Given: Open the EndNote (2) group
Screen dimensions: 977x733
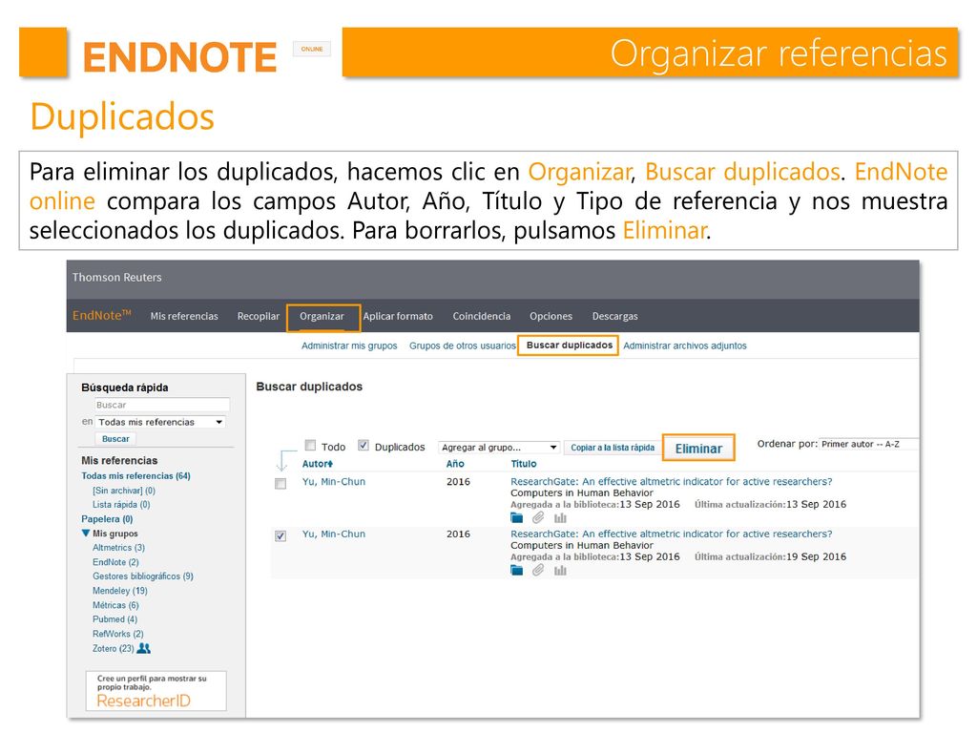Looking at the screenshot, I should pos(115,561).
